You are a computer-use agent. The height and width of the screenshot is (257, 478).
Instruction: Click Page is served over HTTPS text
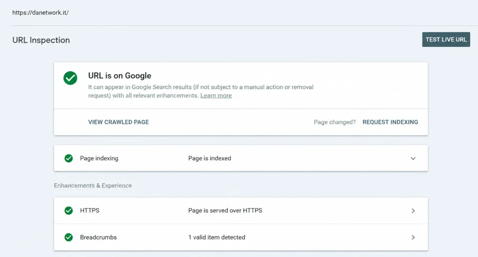coord(225,210)
